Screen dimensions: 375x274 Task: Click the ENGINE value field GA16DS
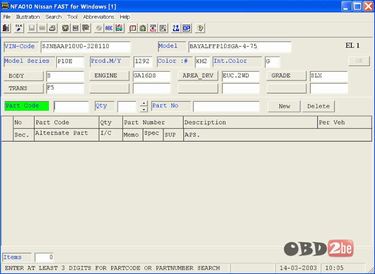click(152, 76)
